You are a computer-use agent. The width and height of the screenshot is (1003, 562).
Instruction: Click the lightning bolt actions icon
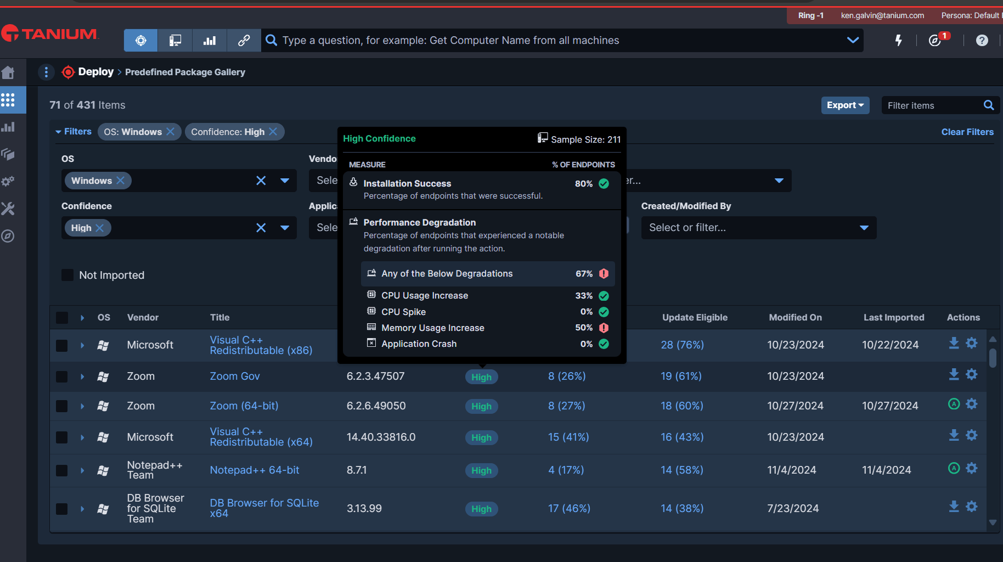898,40
